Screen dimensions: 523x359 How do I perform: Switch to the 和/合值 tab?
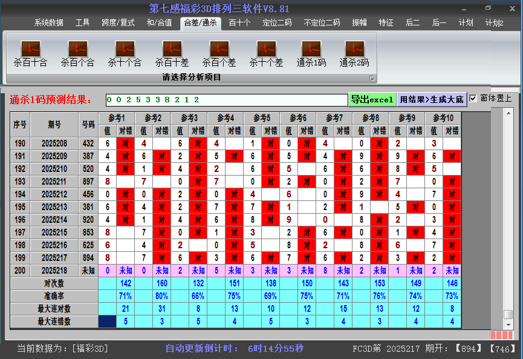click(x=160, y=23)
